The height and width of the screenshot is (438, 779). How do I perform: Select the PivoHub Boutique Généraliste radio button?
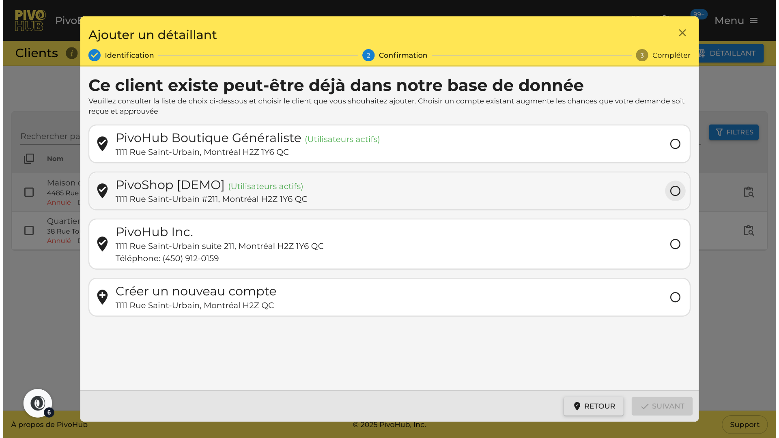coord(675,144)
